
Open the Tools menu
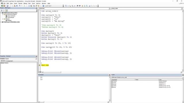(x=33, y=3)
